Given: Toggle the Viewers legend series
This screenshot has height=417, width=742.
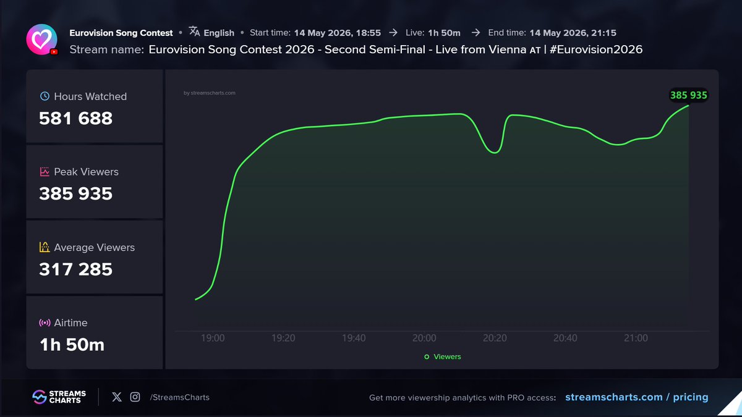Looking at the screenshot, I should [x=443, y=356].
